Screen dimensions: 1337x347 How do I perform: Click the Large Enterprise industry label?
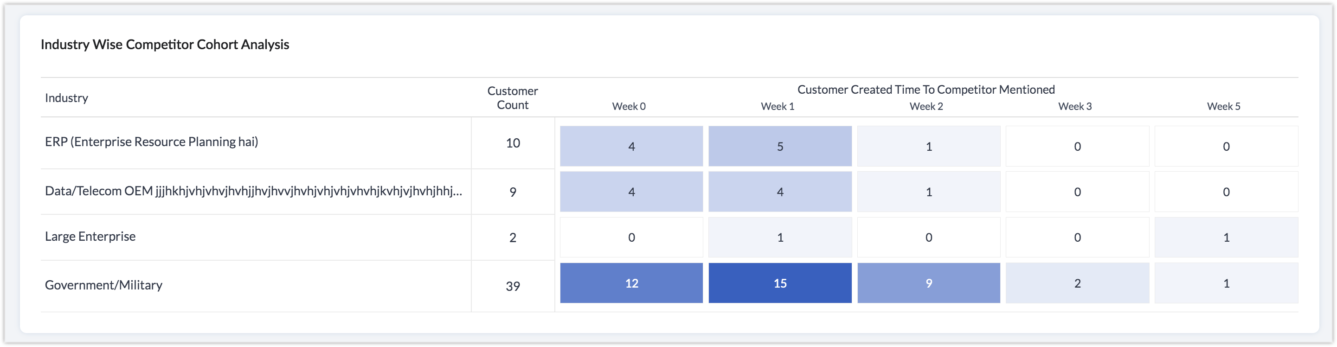90,237
